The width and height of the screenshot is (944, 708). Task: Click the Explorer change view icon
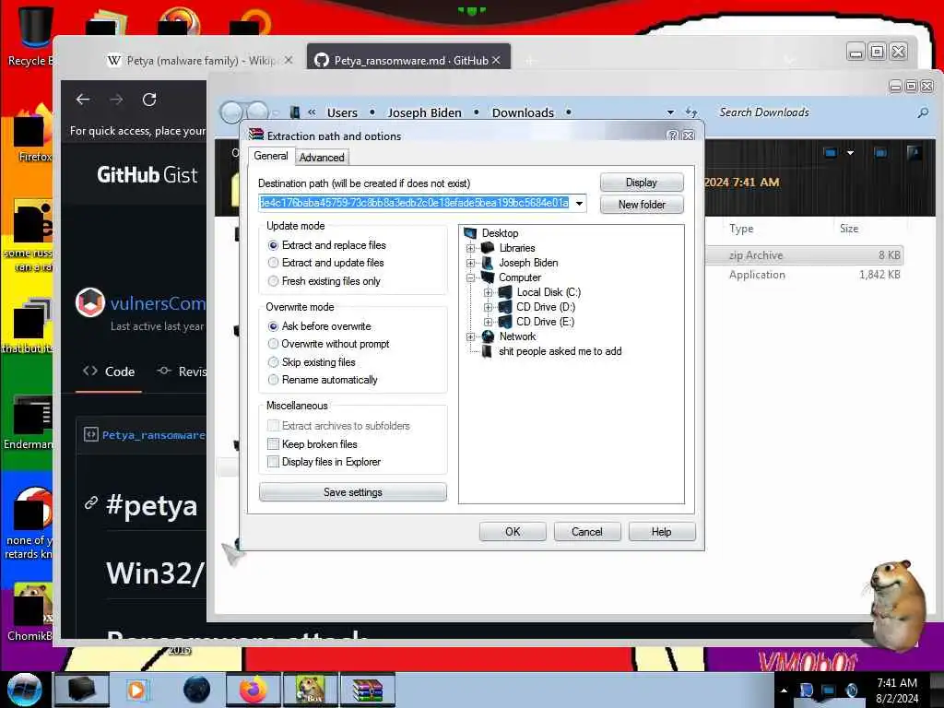click(x=831, y=153)
